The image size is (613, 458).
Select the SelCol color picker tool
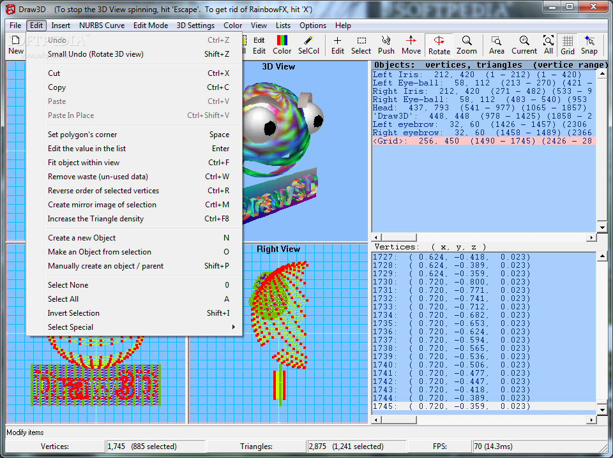(x=308, y=45)
